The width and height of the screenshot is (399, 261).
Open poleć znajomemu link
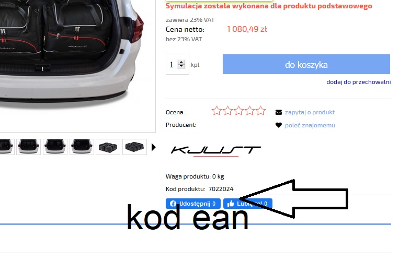[310, 125]
